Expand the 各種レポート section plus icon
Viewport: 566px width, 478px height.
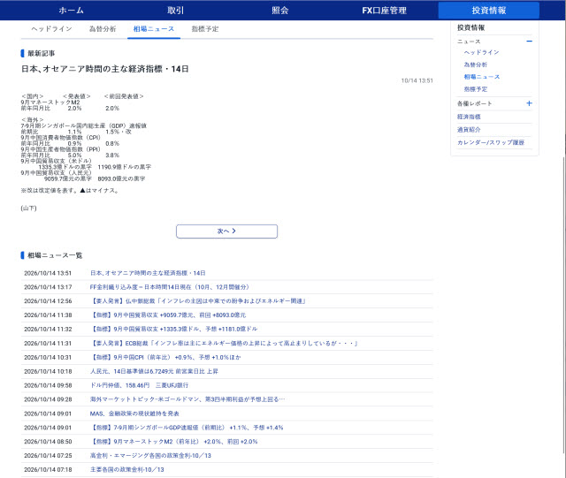click(x=529, y=103)
